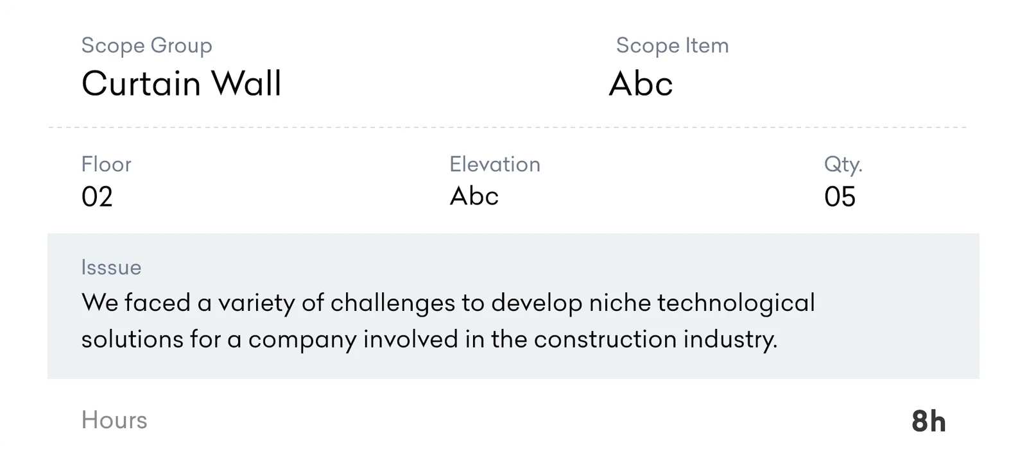Select the 8h hours value
The height and width of the screenshot is (468, 1027).
point(928,421)
